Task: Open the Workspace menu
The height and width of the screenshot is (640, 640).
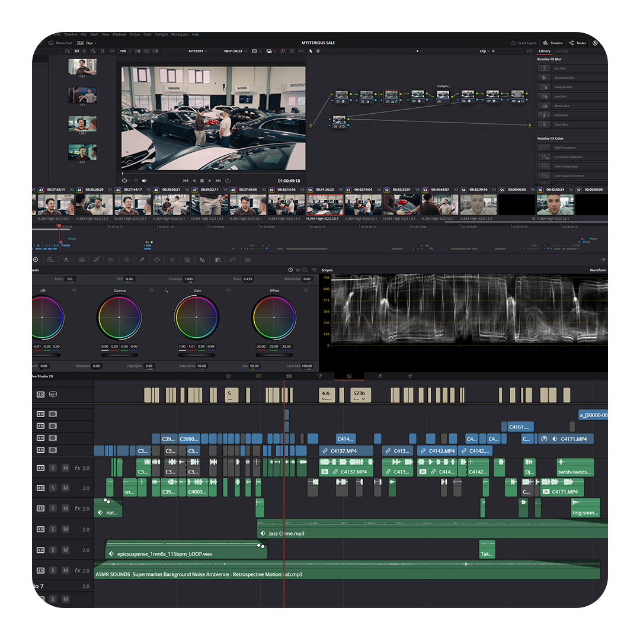Action: [180, 35]
